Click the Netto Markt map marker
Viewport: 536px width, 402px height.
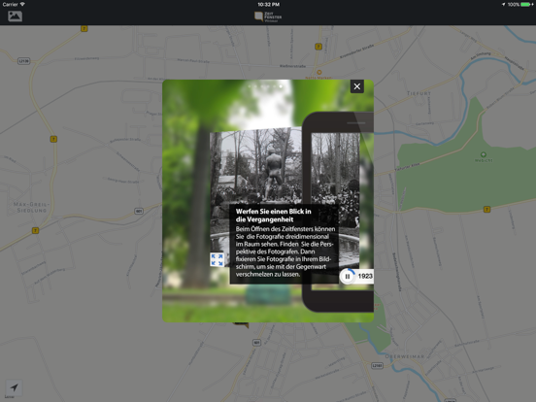click(318, 72)
